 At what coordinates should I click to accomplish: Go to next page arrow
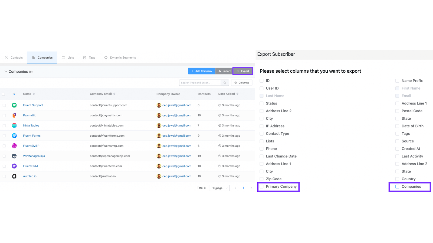click(251, 188)
